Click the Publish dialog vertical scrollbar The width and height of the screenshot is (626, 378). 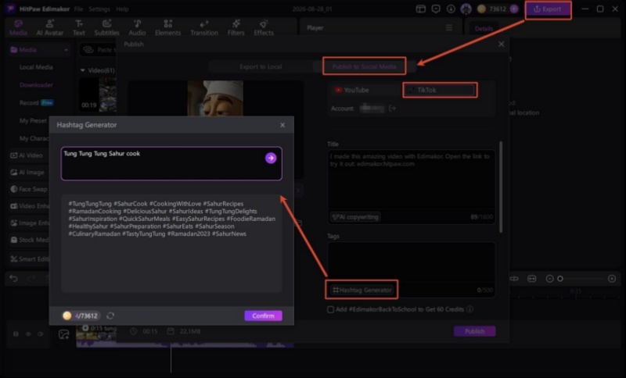pyautogui.click(x=501, y=187)
